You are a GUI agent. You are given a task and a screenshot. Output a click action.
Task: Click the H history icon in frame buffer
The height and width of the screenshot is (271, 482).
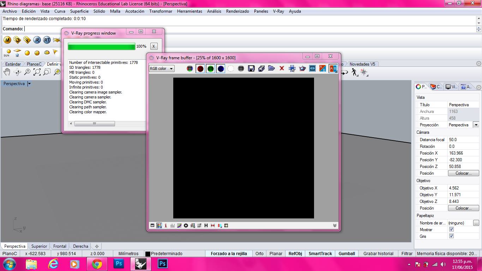(206, 225)
